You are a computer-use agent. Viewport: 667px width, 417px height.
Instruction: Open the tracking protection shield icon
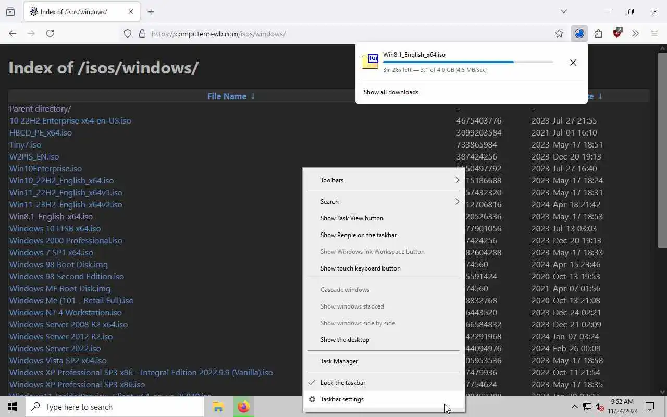click(128, 34)
